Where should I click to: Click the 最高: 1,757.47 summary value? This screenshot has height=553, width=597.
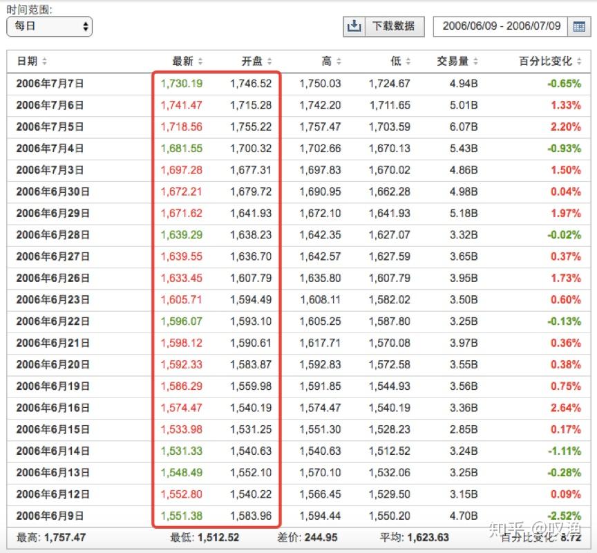[x=51, y=538]
